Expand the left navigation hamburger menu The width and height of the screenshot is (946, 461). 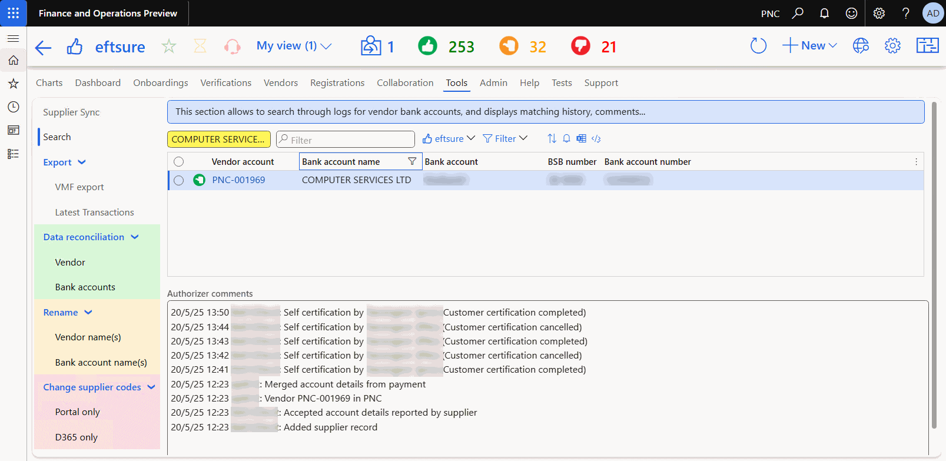click(x=13, y=38)
